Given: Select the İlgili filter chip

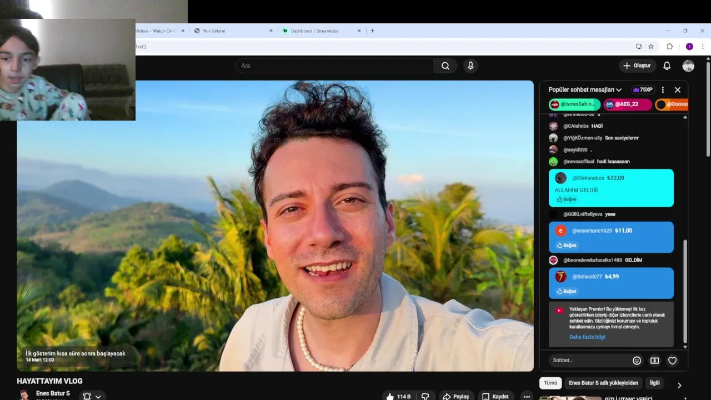Looking at the screenshot, I should (655, 383).
